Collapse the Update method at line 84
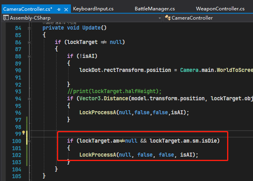The height and width of the screenshot is (181, 253). (x=29, y=28)
